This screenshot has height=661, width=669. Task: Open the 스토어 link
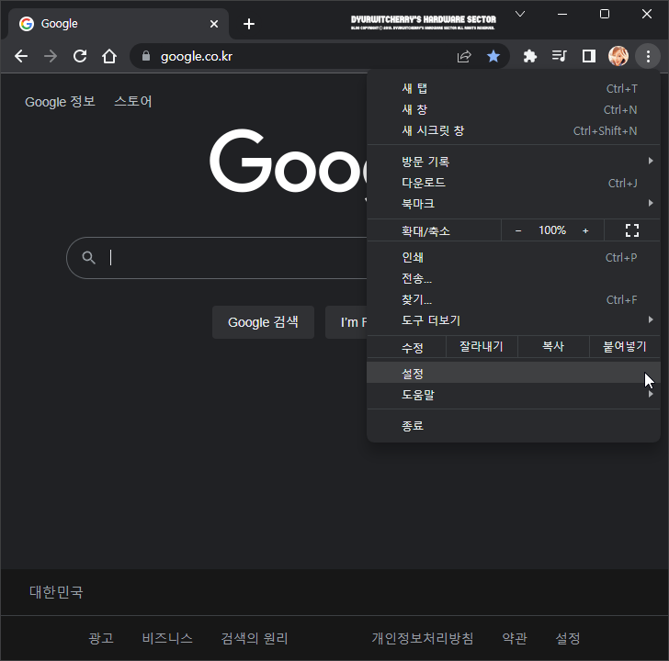(x=133, y=101)
